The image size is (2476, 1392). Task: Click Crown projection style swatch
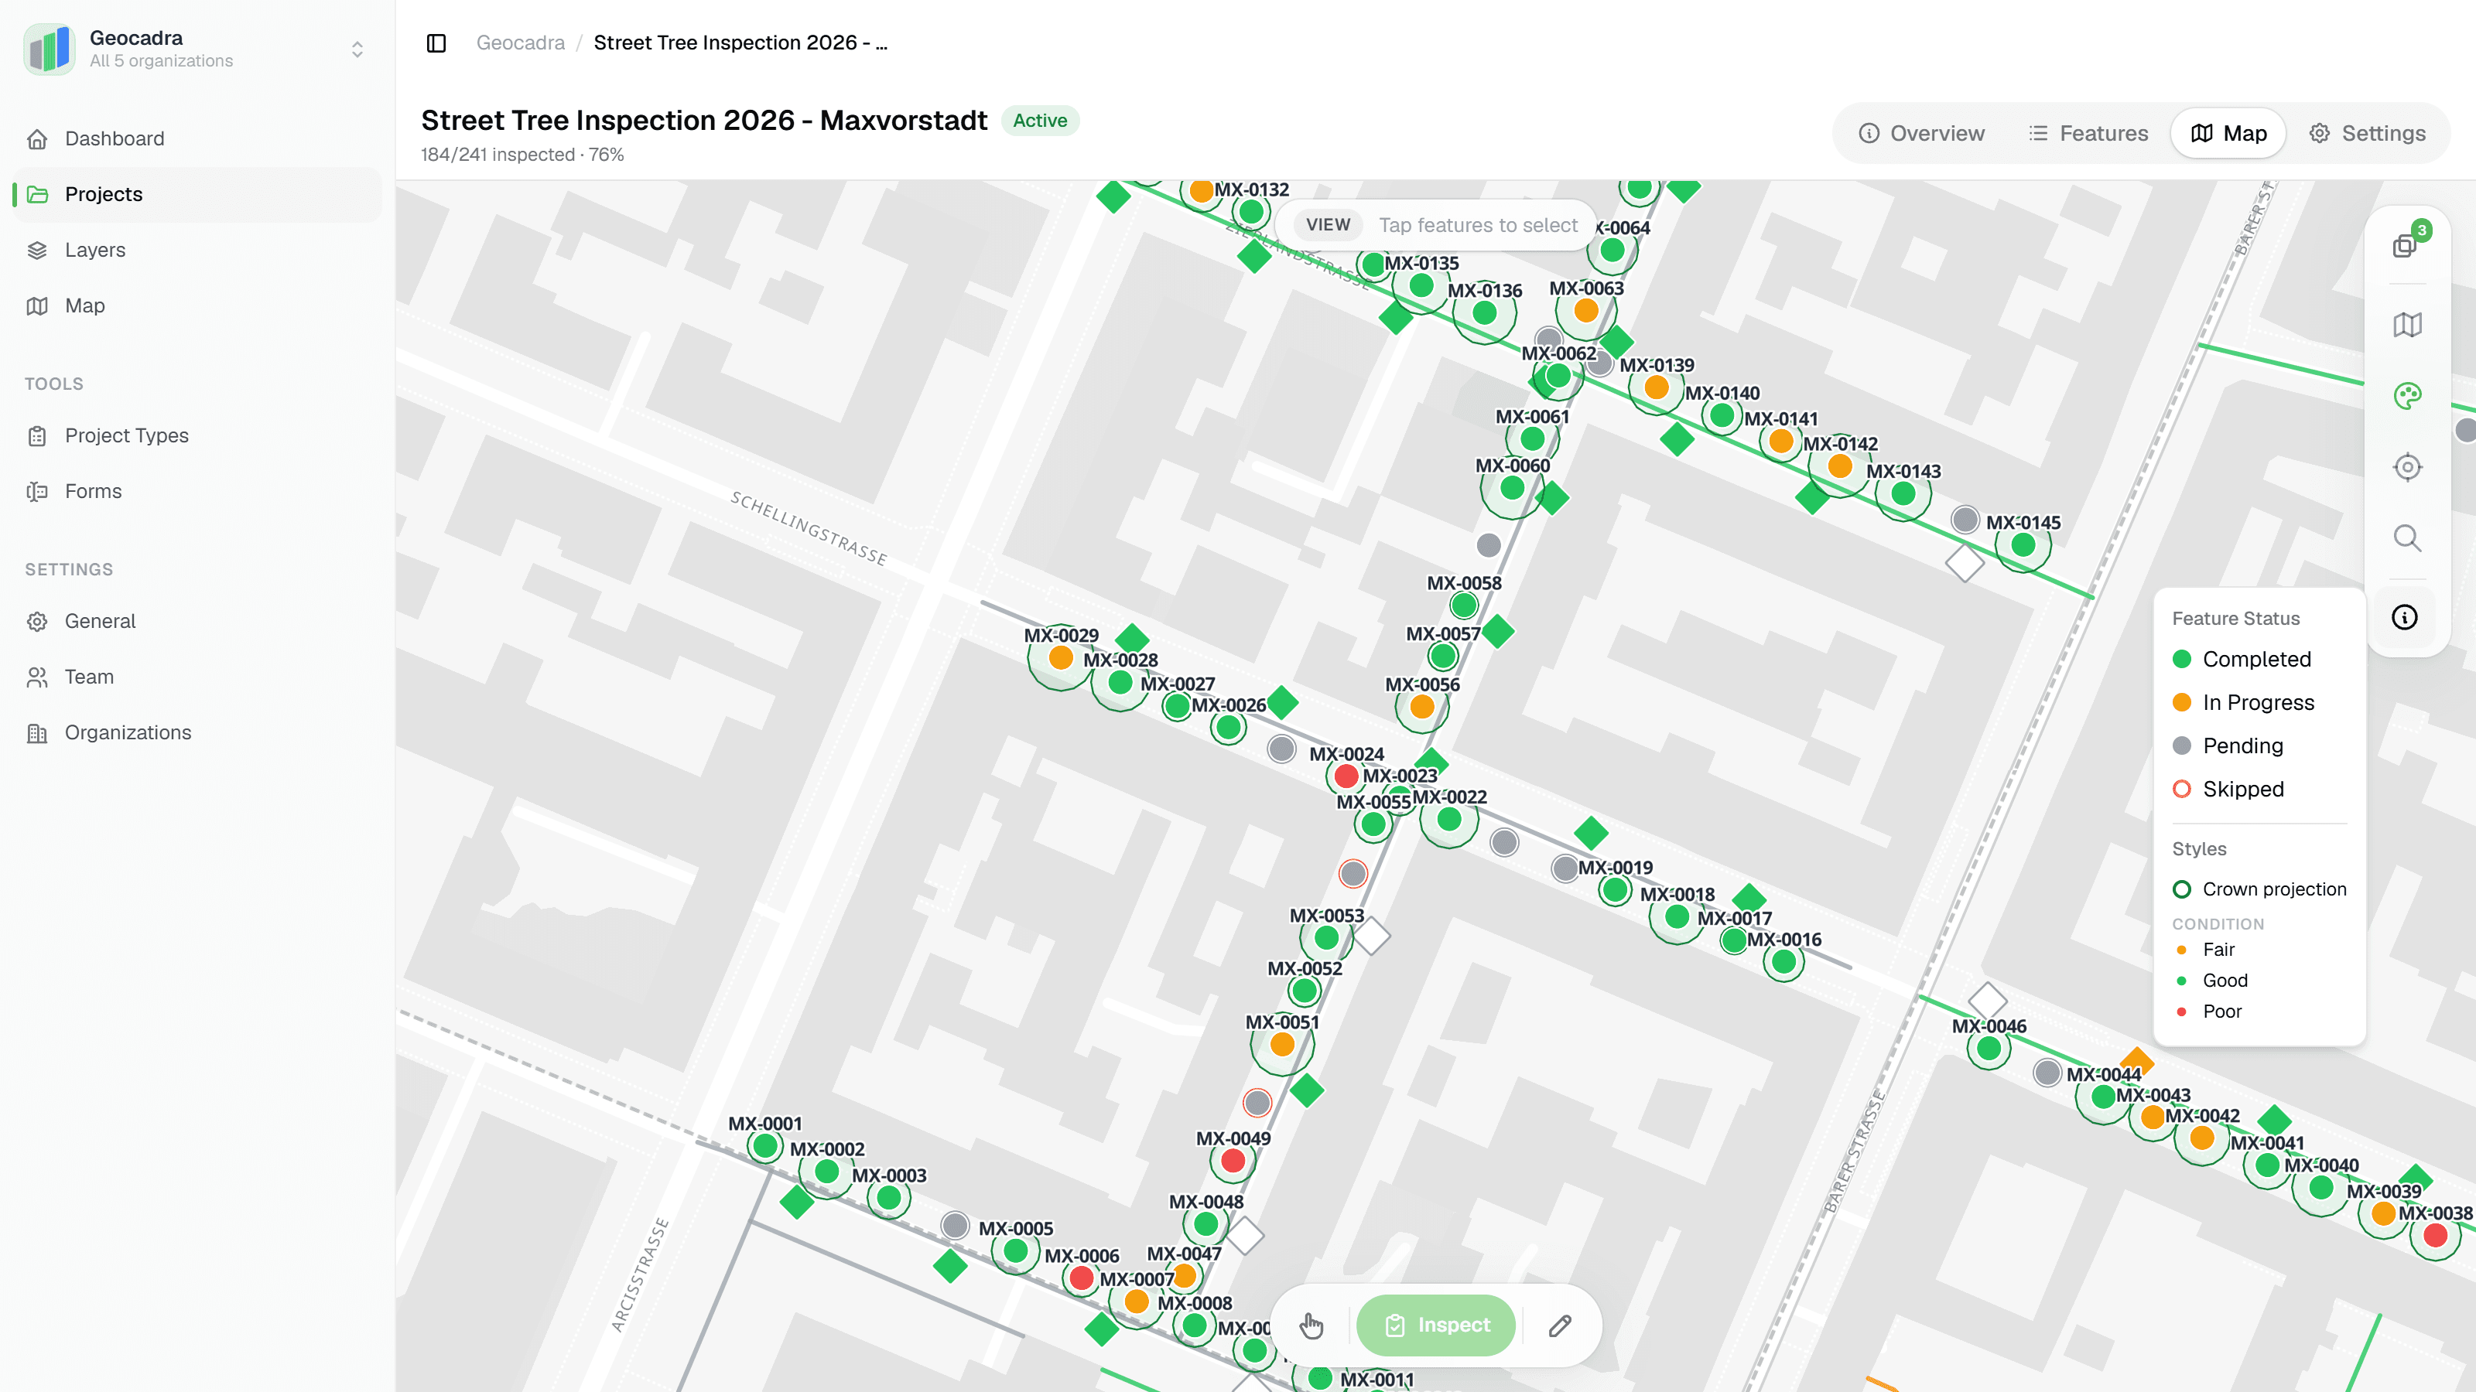(2182, 889)
